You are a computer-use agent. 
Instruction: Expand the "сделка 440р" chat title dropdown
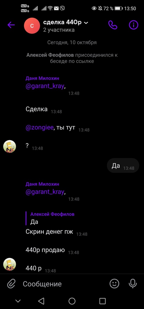(86, 23)
